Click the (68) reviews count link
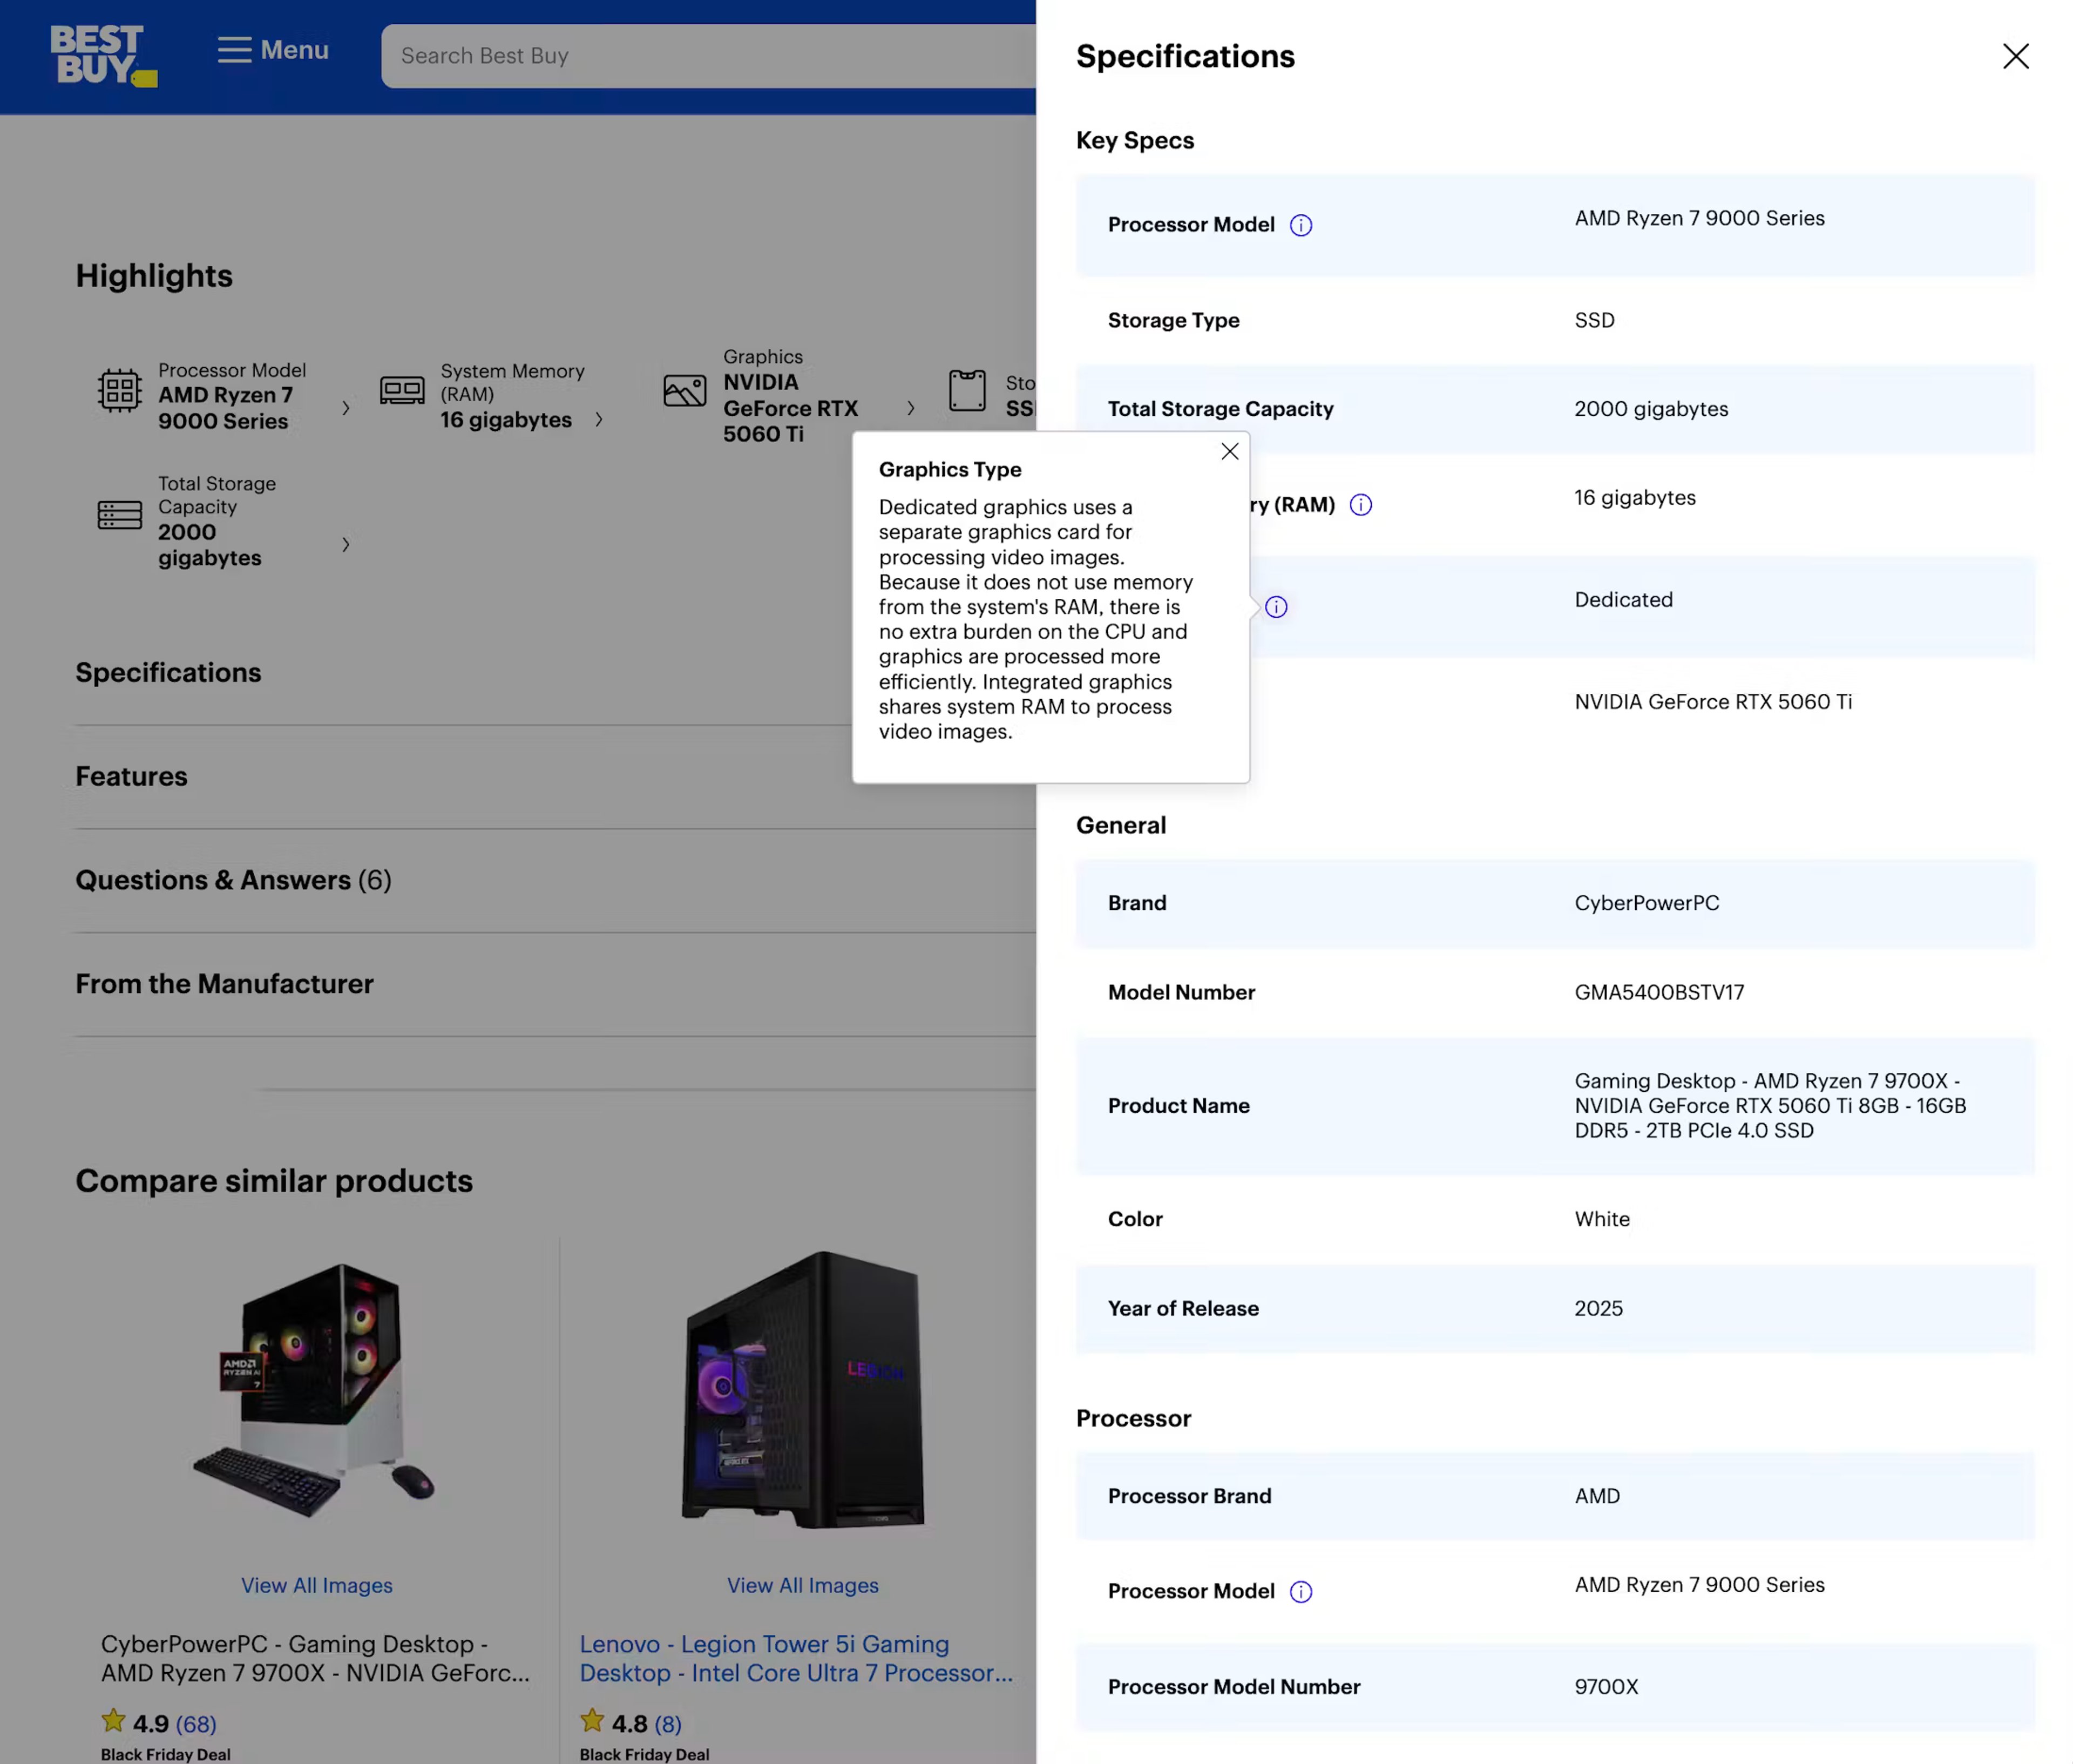The image size is (2073, 1764). point(195,1724)
